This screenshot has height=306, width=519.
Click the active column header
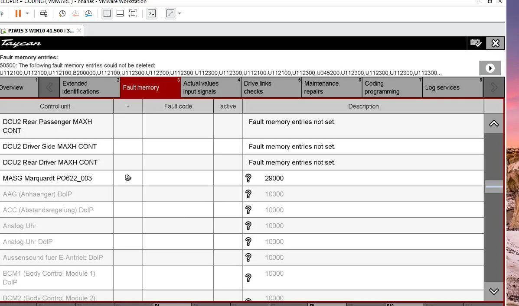pyautogui.click(x=228, y=106)
